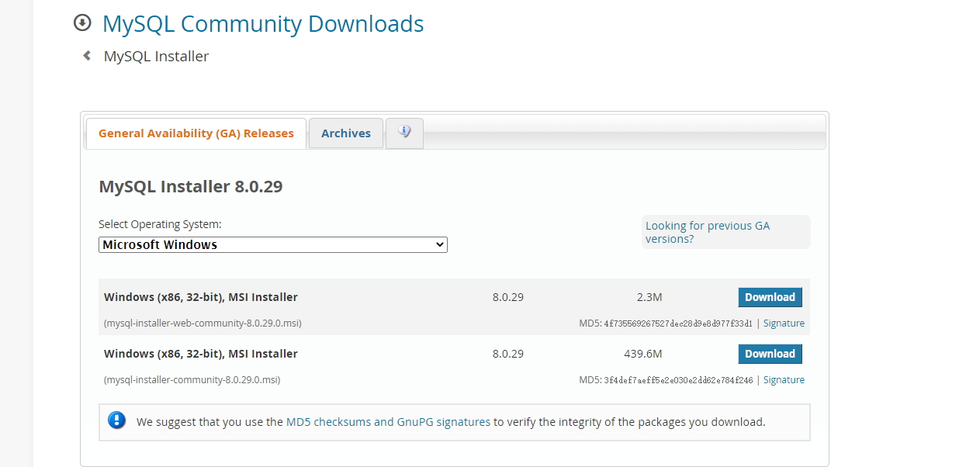Screen dimensions: 966x467
Task: Go back to MySQL Installer breadcrumb
Action: (x=156, y=57)
